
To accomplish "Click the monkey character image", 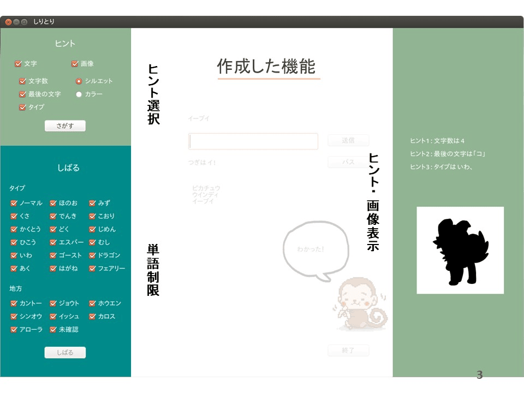I will (360, 304).
